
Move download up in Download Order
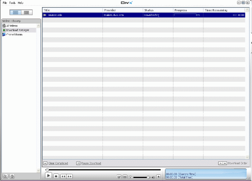click(x=220, y=163)
